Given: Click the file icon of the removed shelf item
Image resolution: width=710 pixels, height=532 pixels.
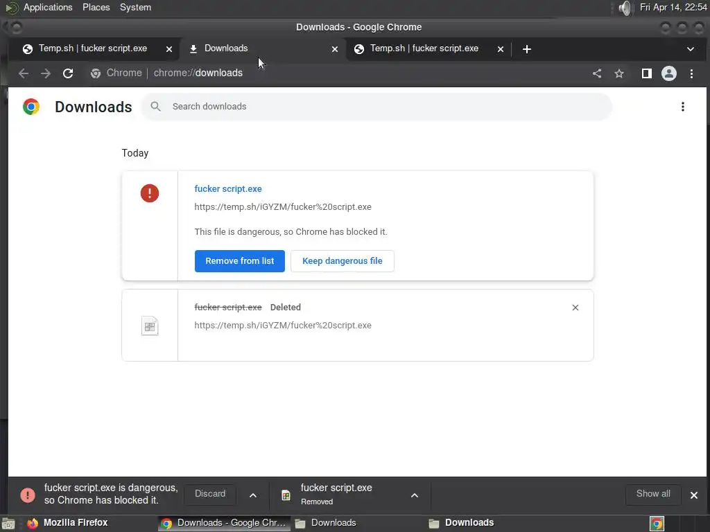Looking at the screenshot, I should 286,495.
